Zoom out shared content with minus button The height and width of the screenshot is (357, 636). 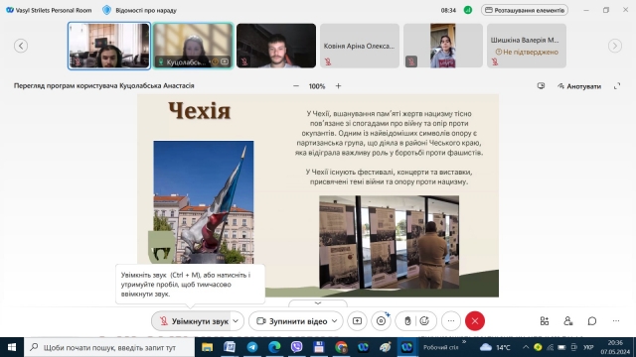[296, 86]
